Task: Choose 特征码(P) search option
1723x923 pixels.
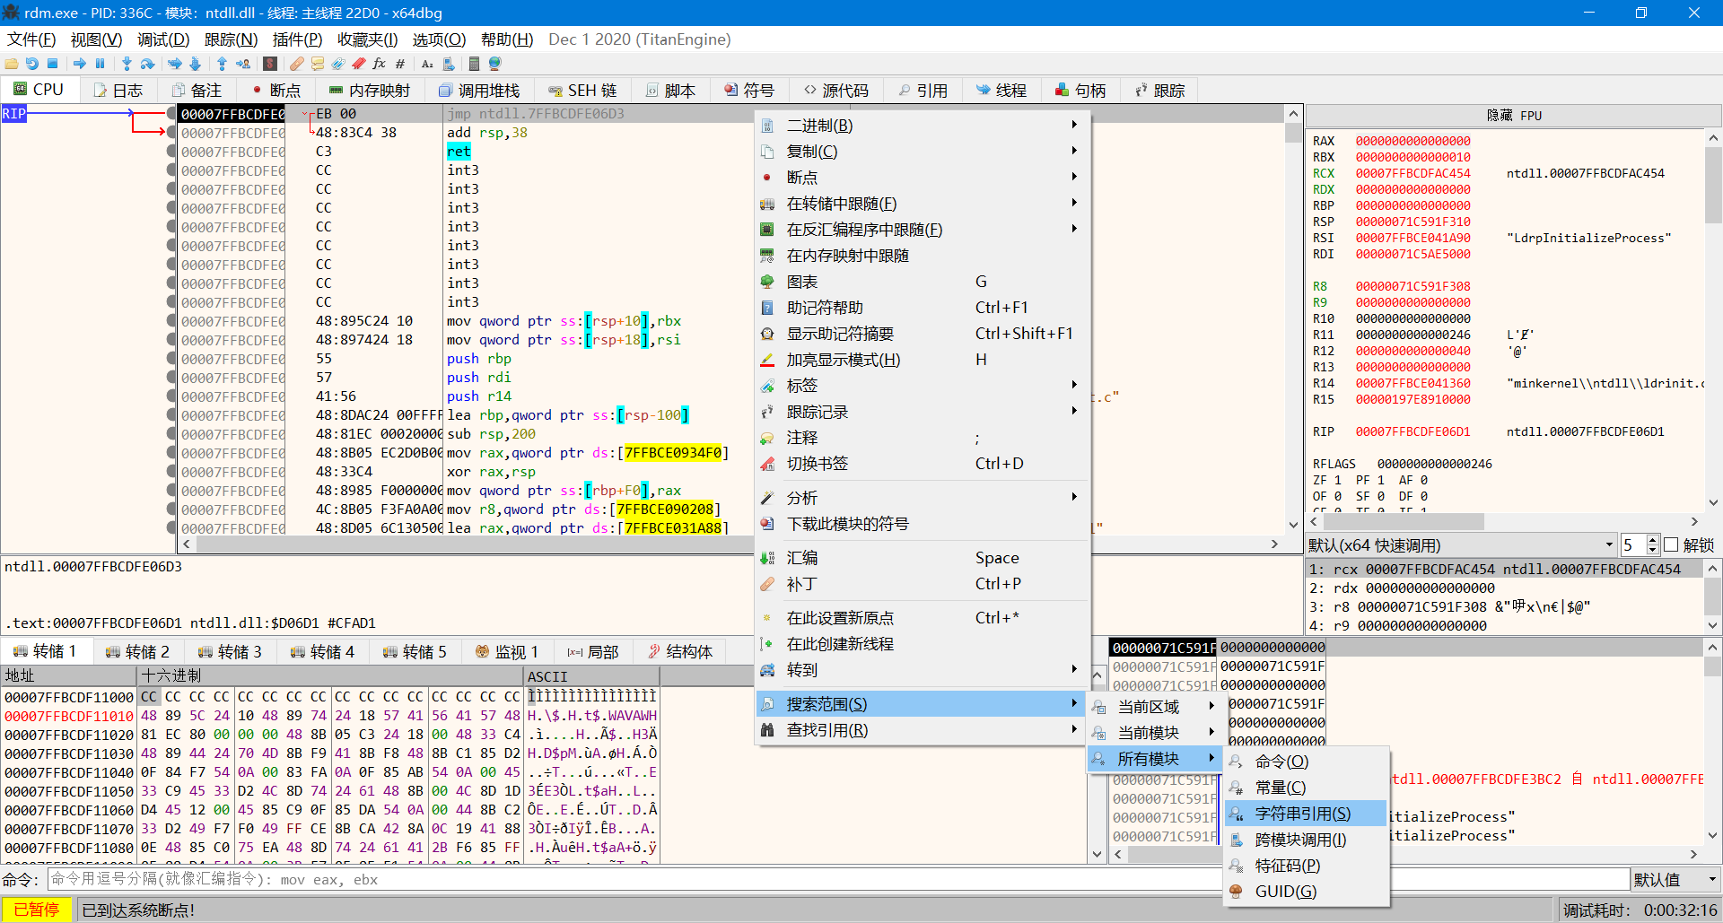Action: tap(1306, 866)
